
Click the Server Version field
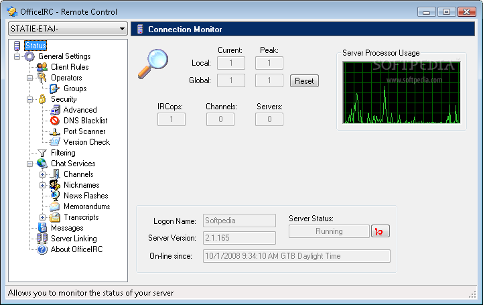click(239, 238)
